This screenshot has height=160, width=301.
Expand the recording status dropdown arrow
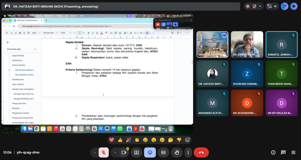click(x=260, y=6)
